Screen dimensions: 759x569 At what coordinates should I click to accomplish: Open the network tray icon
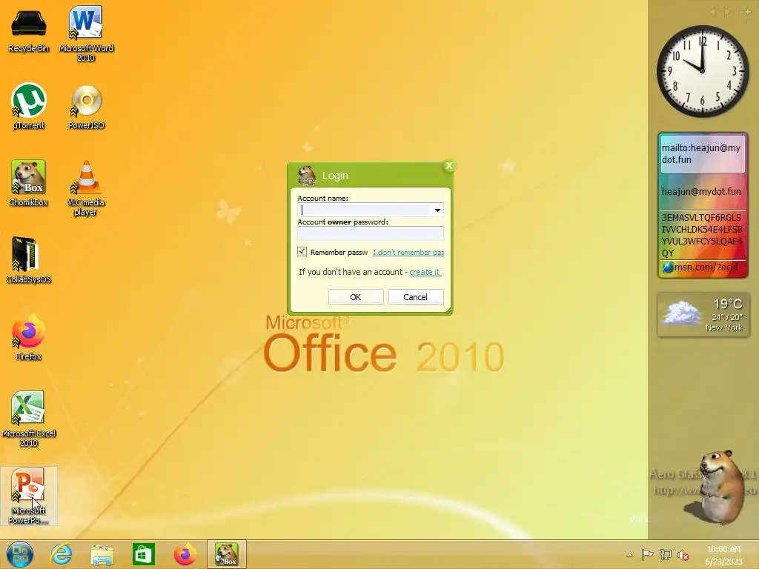pyautogui.click(x=666, y=554)
